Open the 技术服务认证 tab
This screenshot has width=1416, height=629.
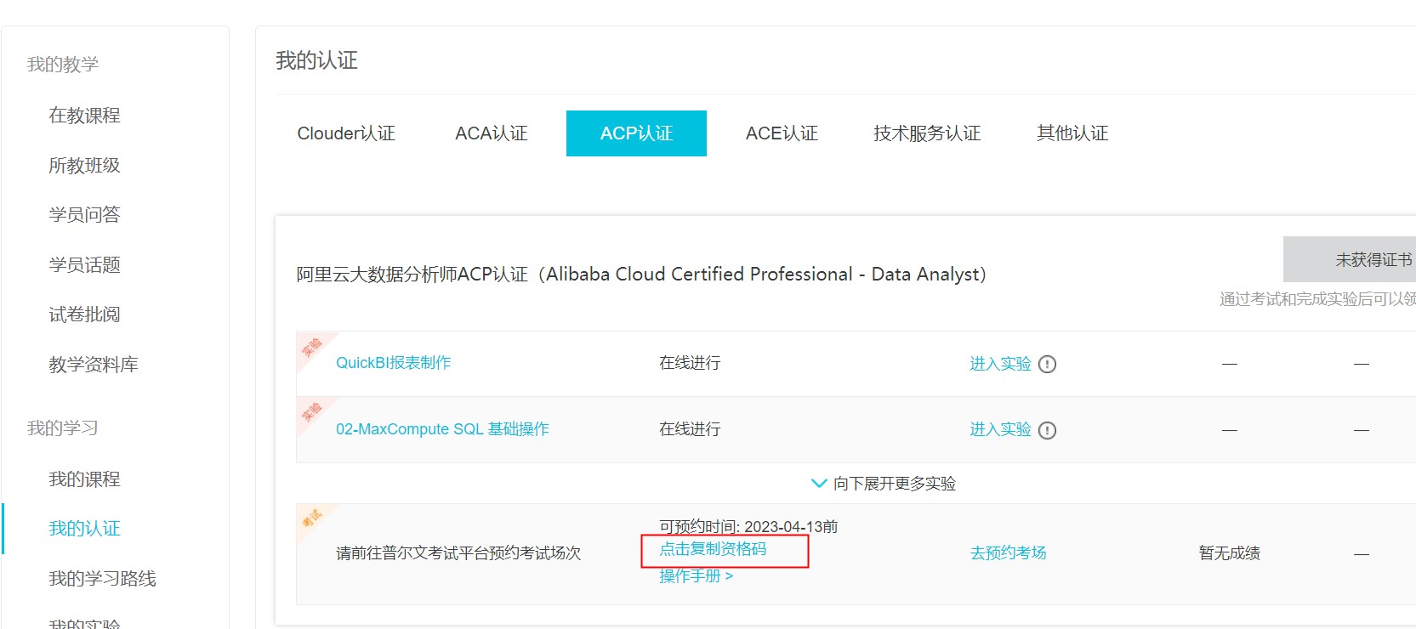927,133
